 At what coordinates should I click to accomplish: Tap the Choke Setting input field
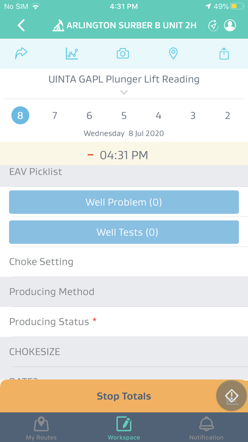click(x=124, y=262)
